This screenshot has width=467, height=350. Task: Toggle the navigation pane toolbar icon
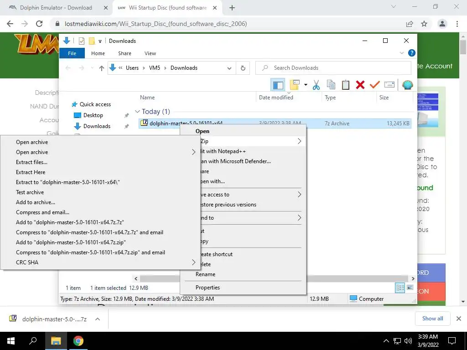[x=278, y=85]
